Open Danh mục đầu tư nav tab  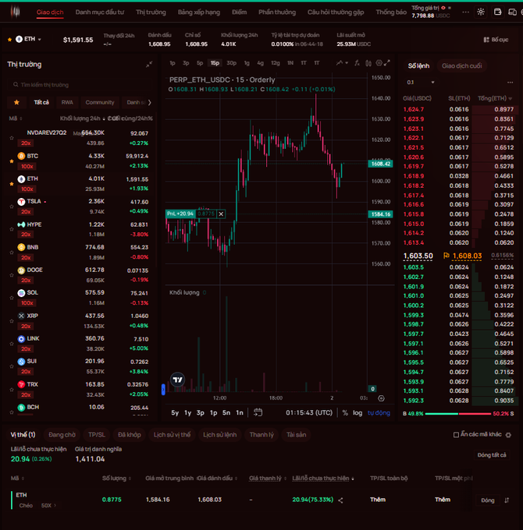pyautogui.click(x=99, y=12)
